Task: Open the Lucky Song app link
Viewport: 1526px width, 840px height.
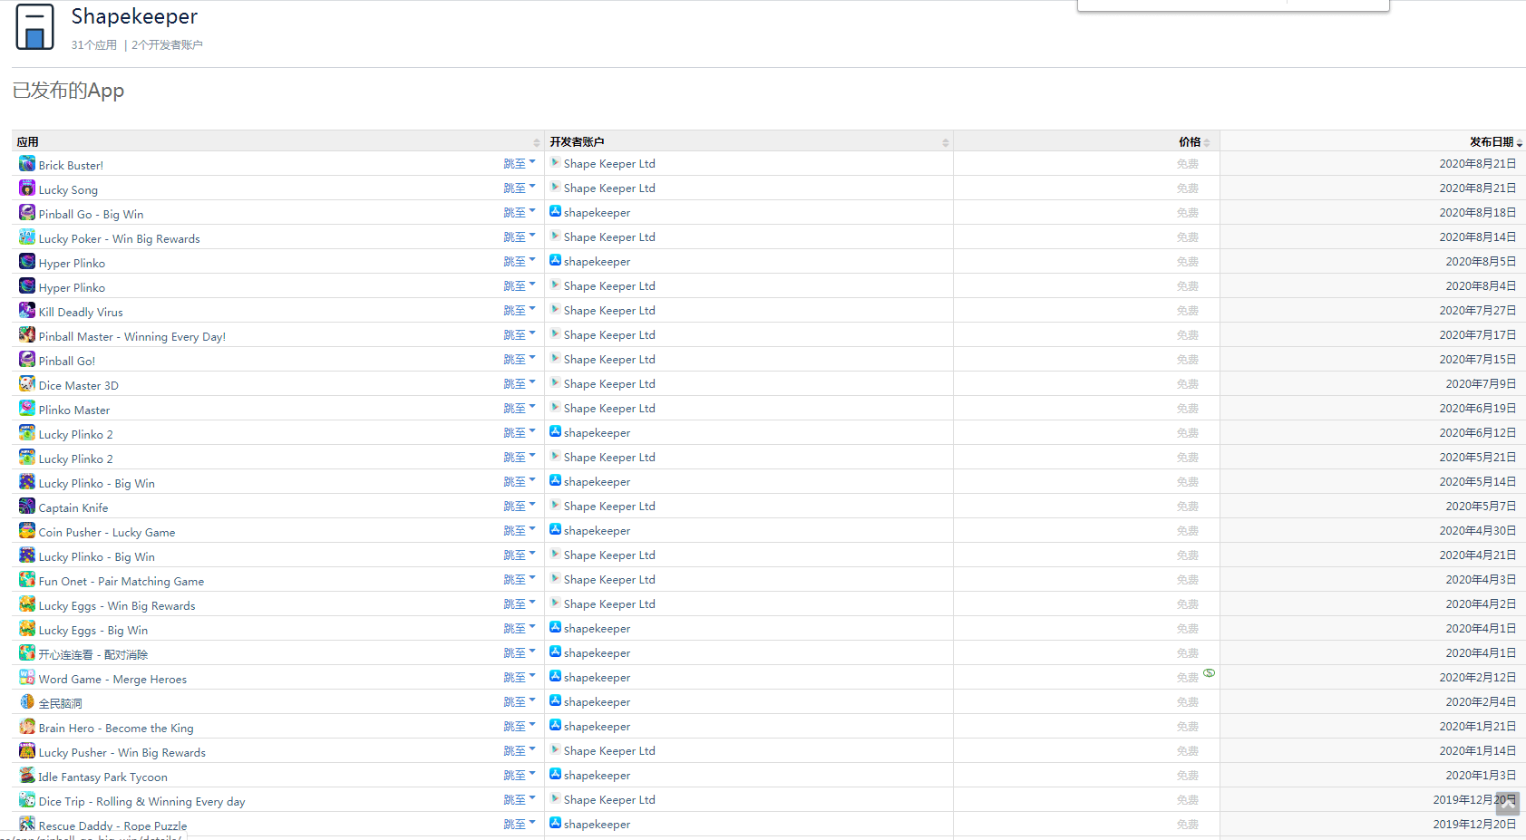Action: tap(68, 190)
